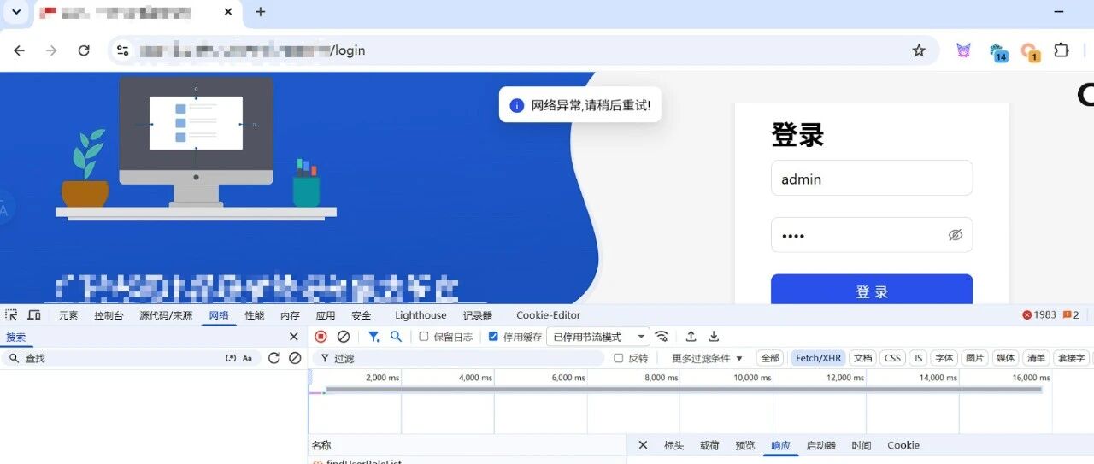Open the Cookie-Editor tab
The height and width of the screenshot is (464, 1094).
point(548,315)
